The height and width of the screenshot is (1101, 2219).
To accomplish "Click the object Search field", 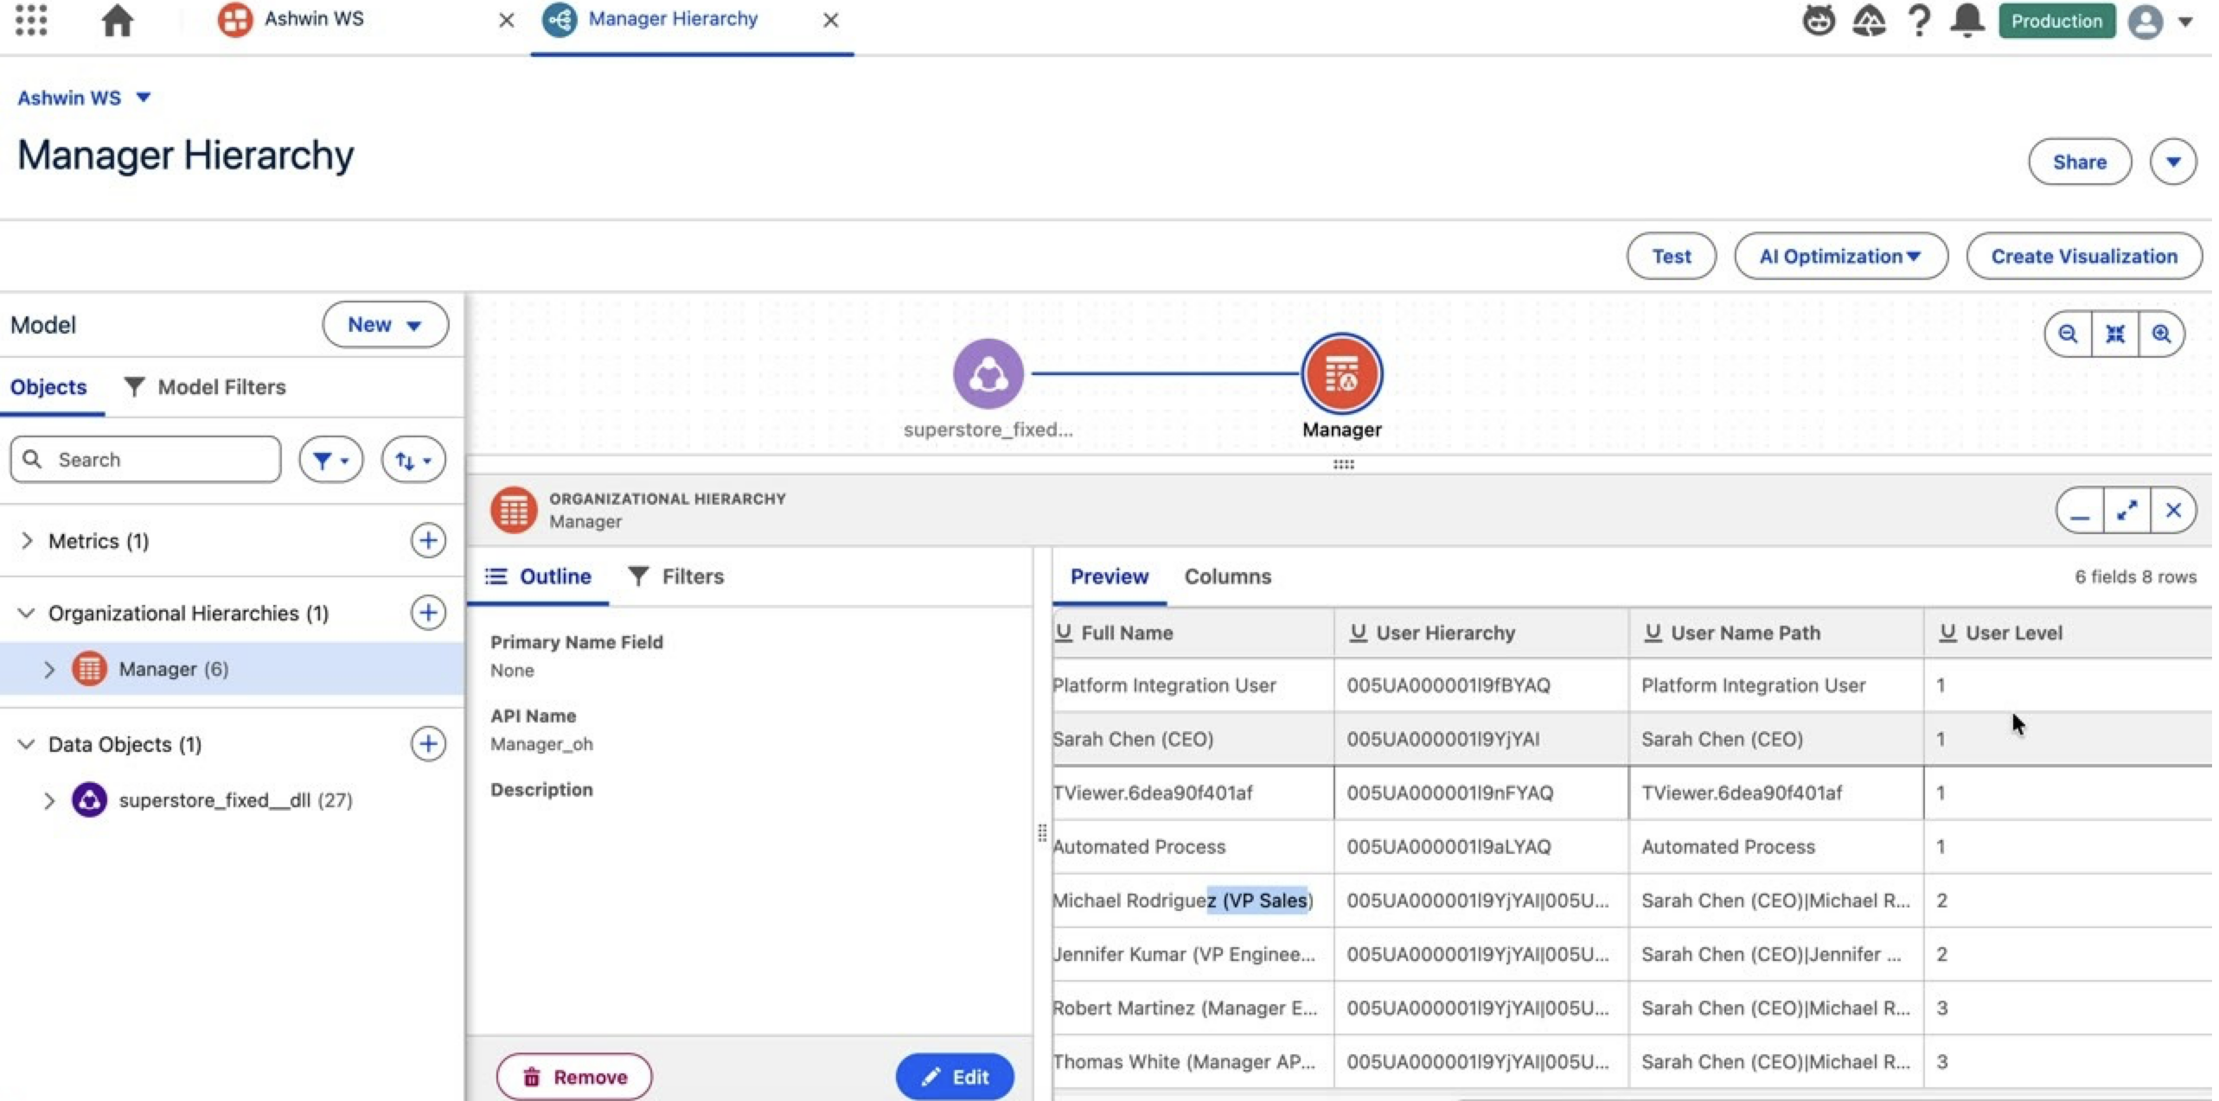I will click(145, 459).
